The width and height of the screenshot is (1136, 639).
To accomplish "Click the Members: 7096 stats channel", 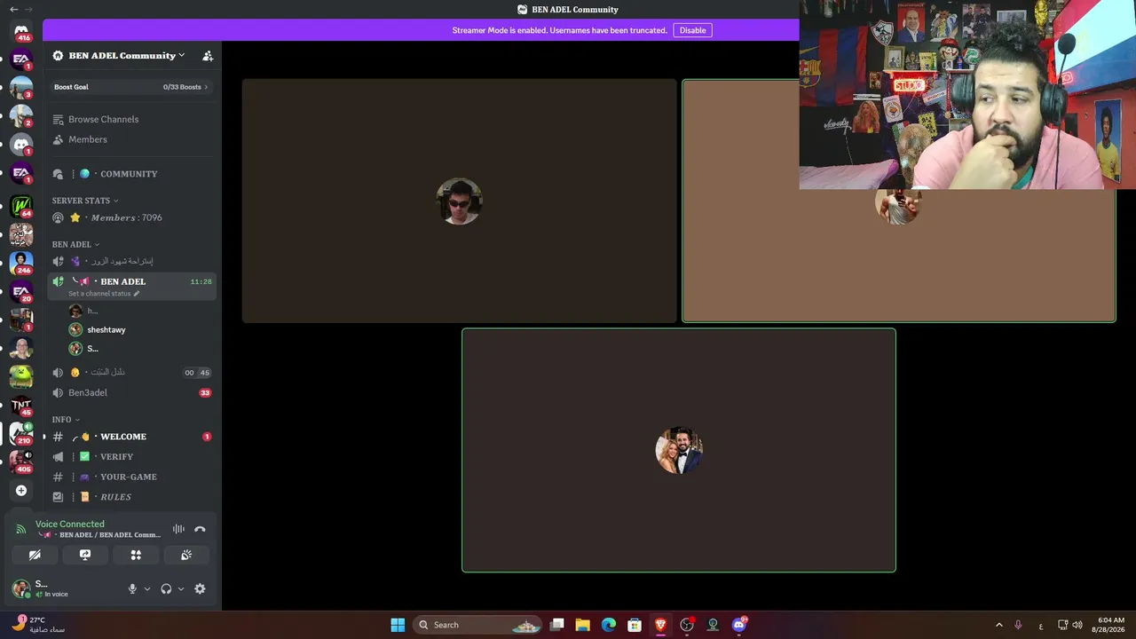I will coord(131,217).
